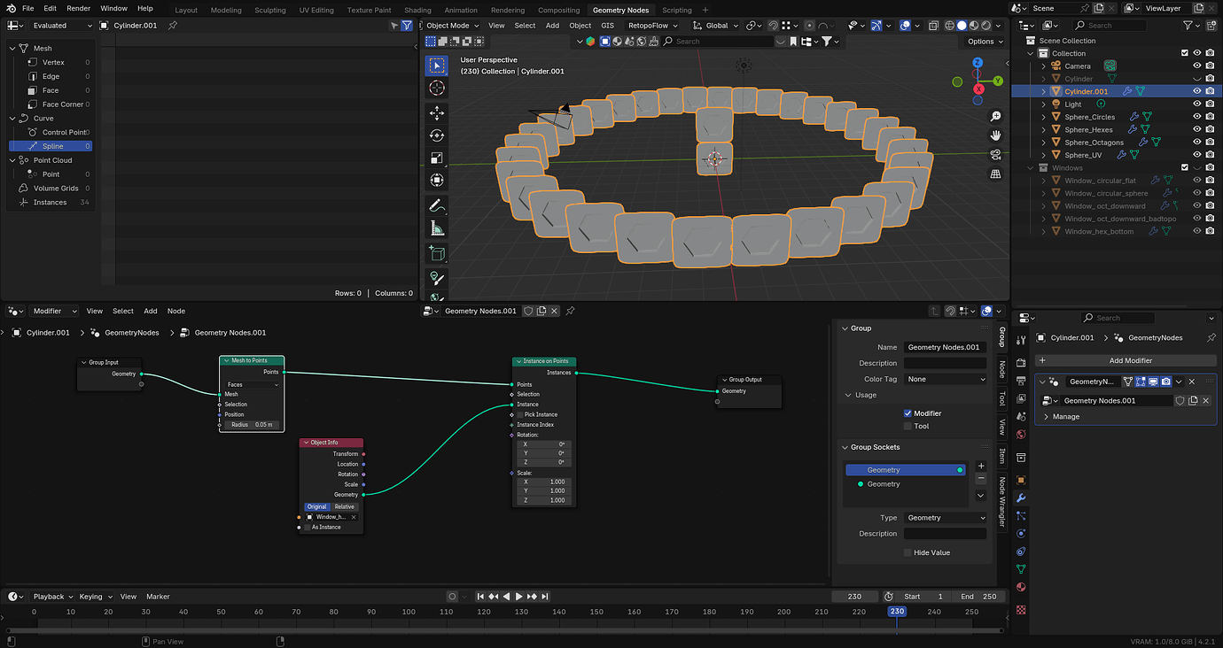This screenshot has height=648, width=1223.
Task: Click the Scale X value on Instance on Points
Action: coord(545,482)
